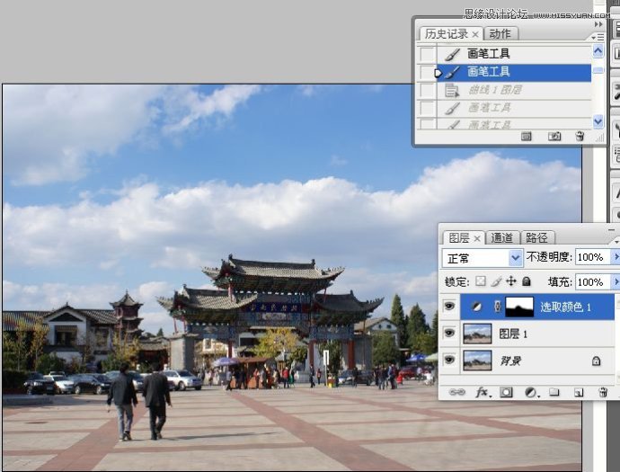620x472 pixels.
Task: Select the highlighted 画笔工具 history state
Action: 514,73
